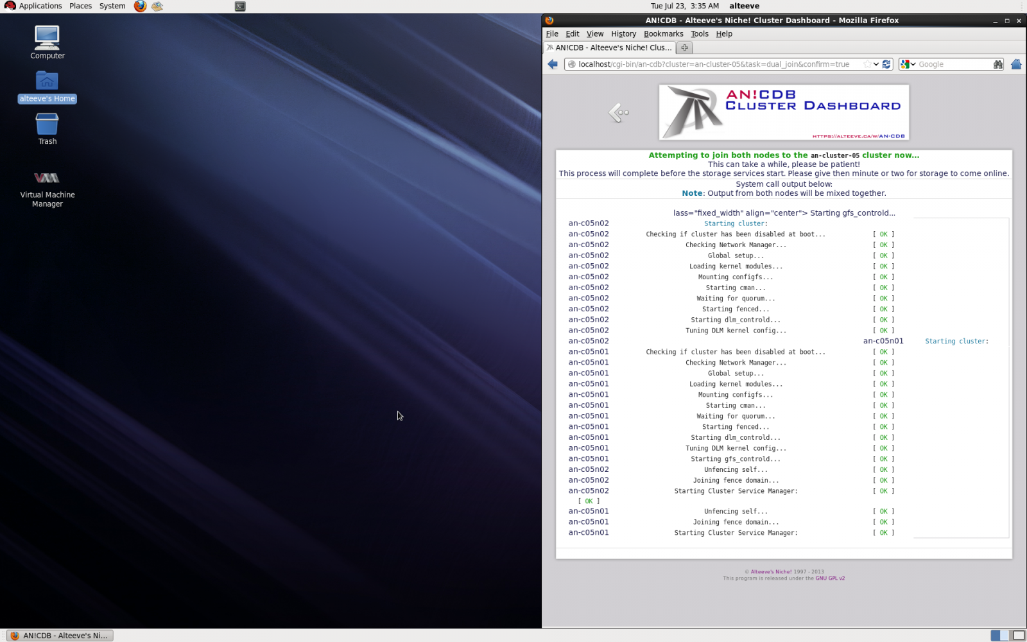Image resolution: width=1027 pixels, height=642 pixels.
Task: Switch to the second workspace in the switcher
Action: point(1019,636)
